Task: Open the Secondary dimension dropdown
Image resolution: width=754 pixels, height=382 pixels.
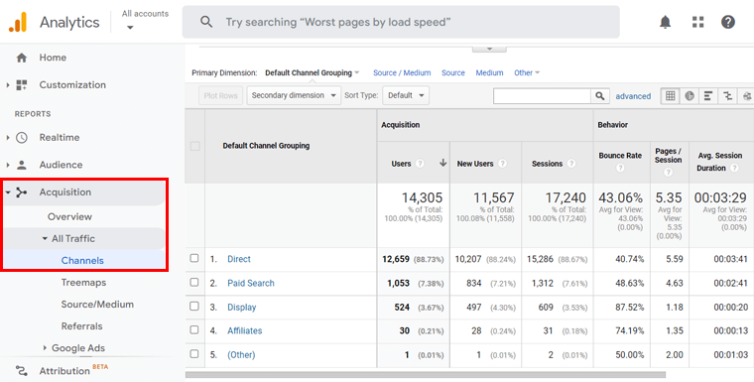Action: click(294, 95)
